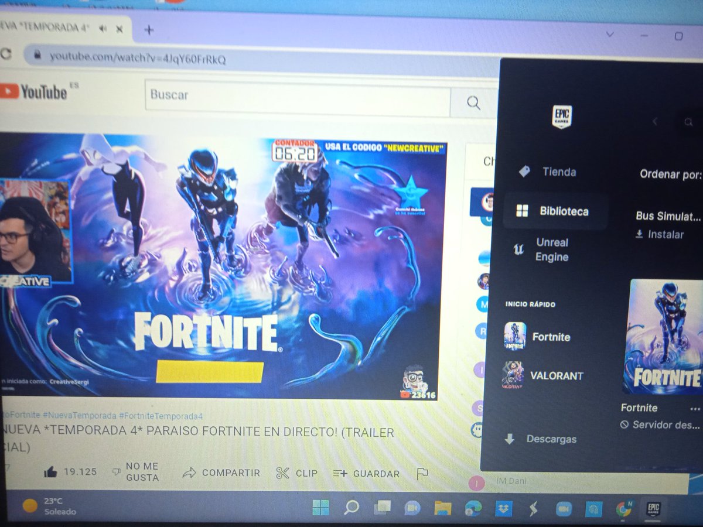
Task: Click Bus Simulator title in library
Action: [x=668, y=215]
